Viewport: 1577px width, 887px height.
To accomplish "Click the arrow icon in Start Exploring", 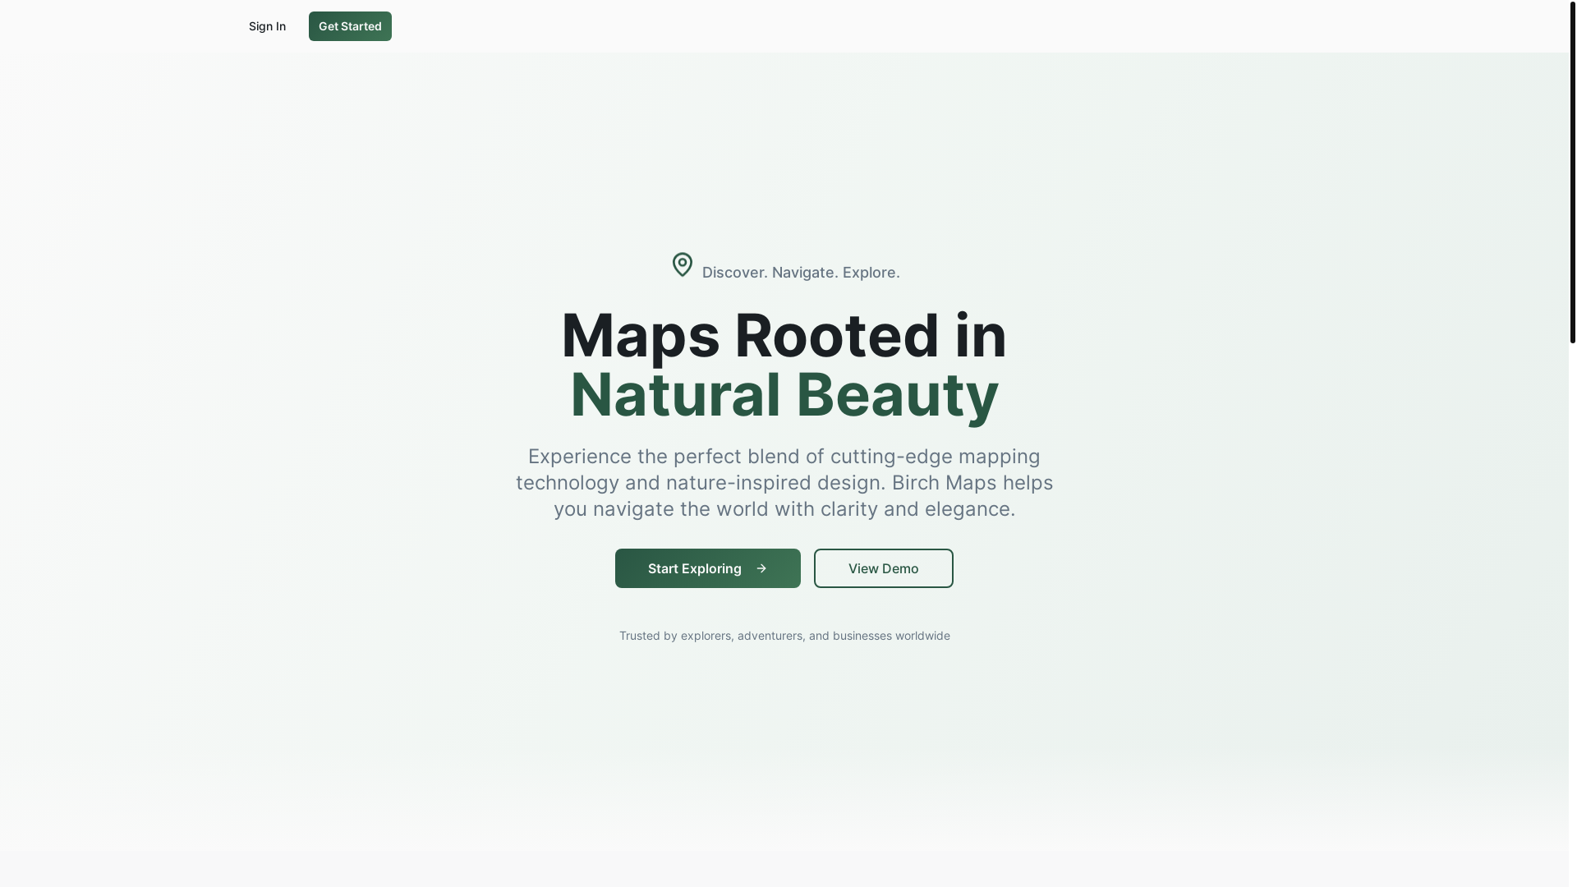I will pyautogui.click(x=761, y=568).
